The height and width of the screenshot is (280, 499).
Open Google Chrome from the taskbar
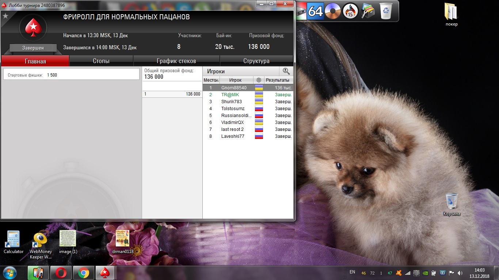[83, 273]
